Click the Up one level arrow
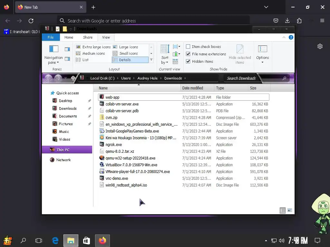 pos(73,78)
